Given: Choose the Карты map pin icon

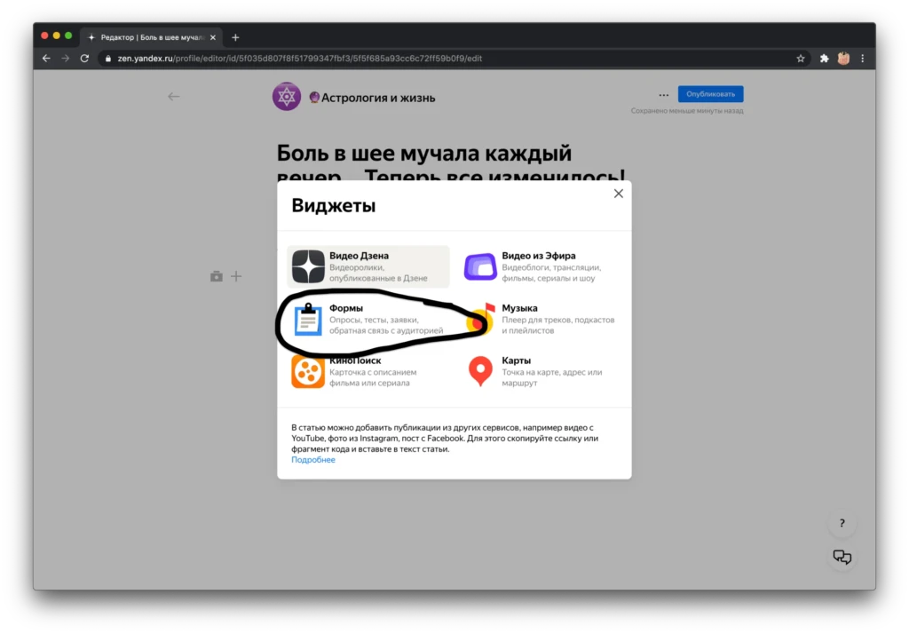Looking at the screenshot, I should [480, 371].
